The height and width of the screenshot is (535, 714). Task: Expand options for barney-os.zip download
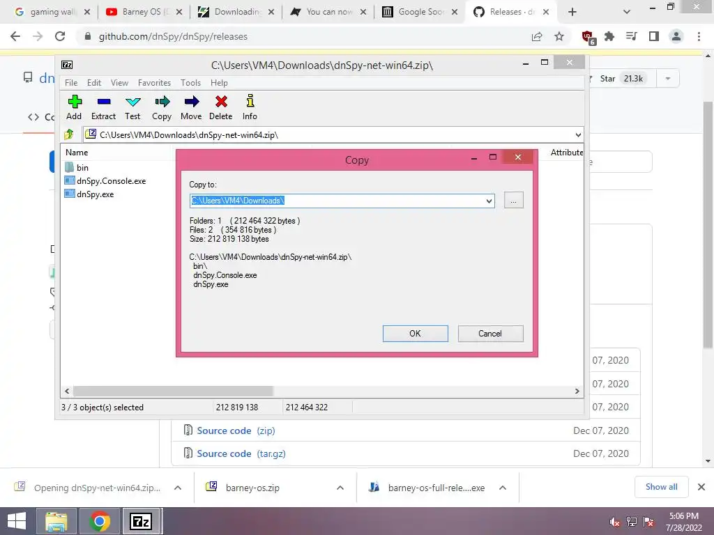[340, 488]
